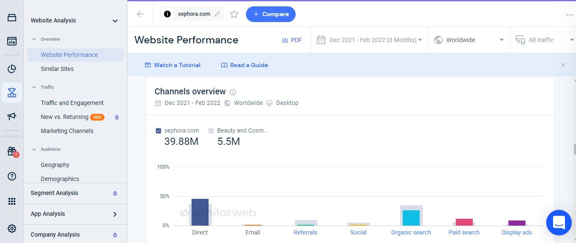The height and width of the screenshot is (243, 576).
Task: Open the Worldwide country dropdown
Action: 469,40
